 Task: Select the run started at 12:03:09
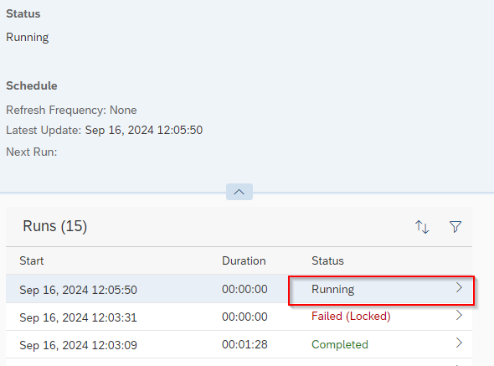point(239,344)
